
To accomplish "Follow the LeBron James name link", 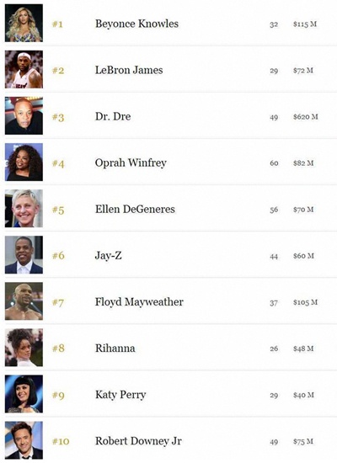I will coord(129,70).
